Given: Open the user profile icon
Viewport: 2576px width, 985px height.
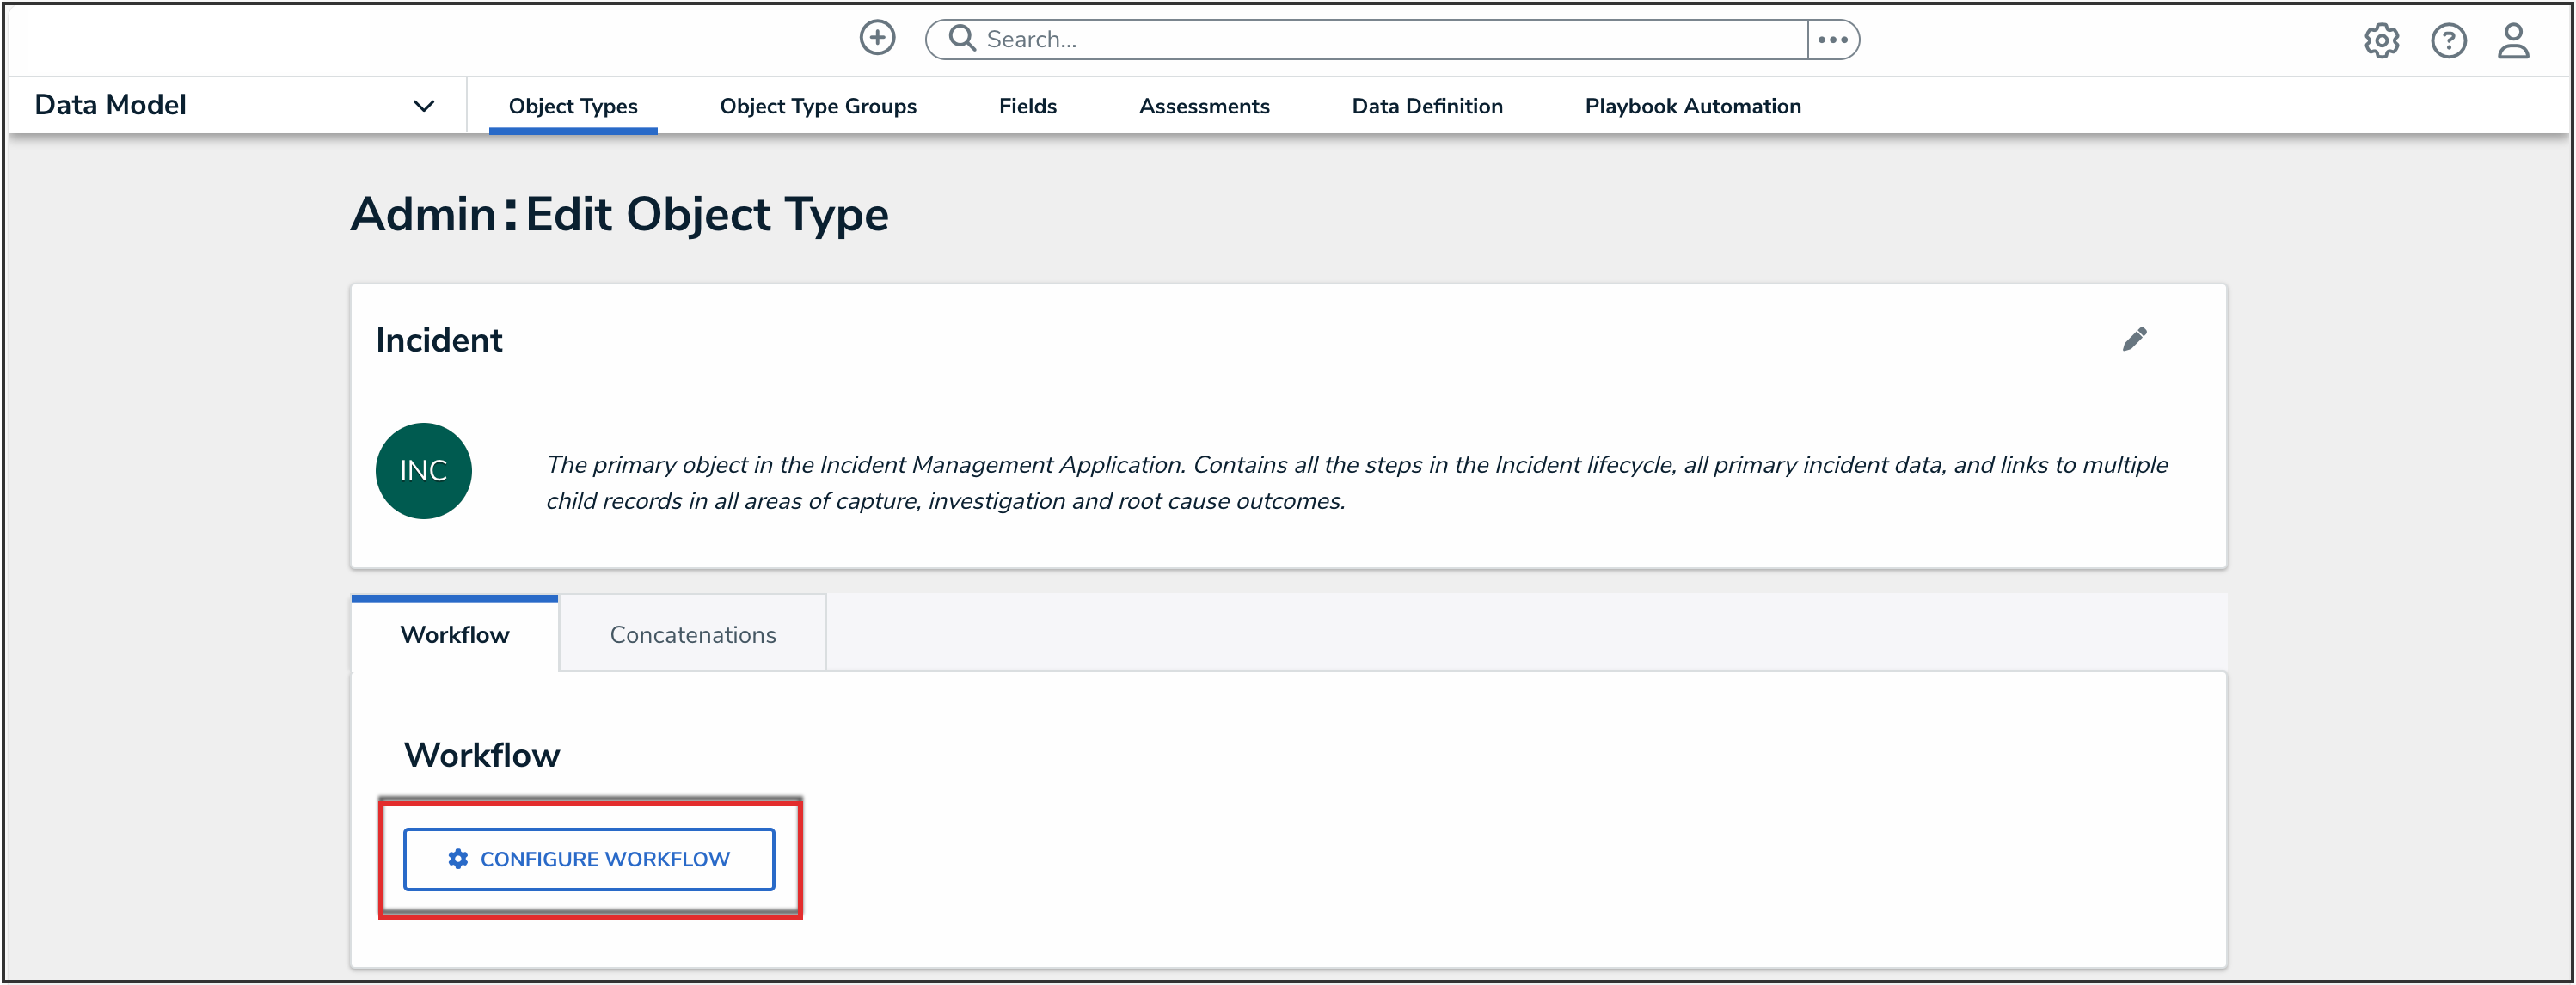Looking at the screenshot, I should pyautogui.click(x=2513, y=41).
